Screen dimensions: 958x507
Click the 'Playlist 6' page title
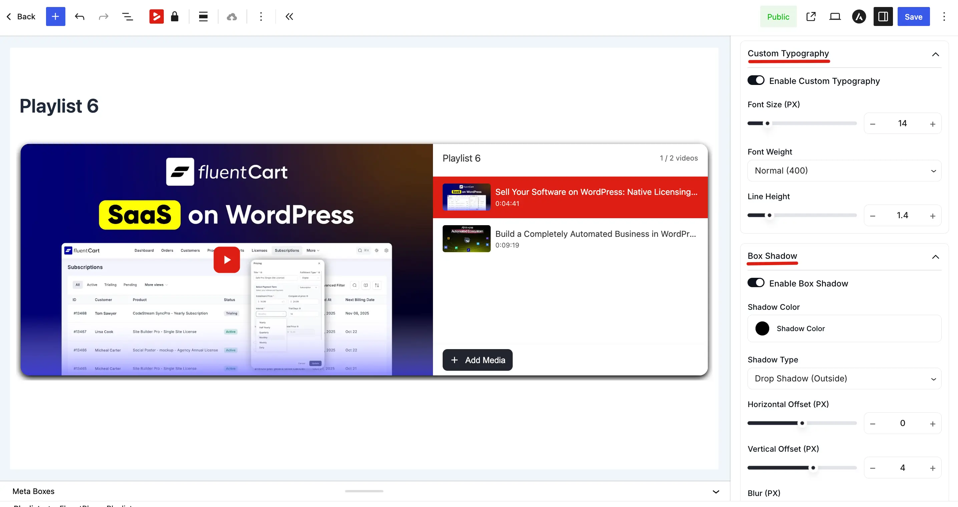tap(59, 106)
